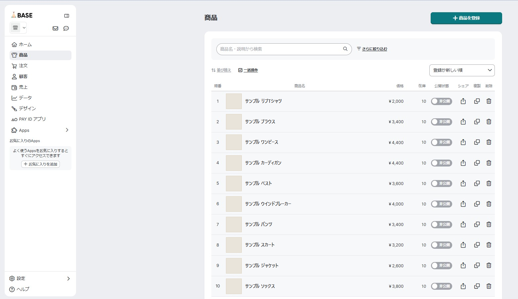Open the 顧客 menu item
Screen dimensions: 518x299
tap(40, 77)
